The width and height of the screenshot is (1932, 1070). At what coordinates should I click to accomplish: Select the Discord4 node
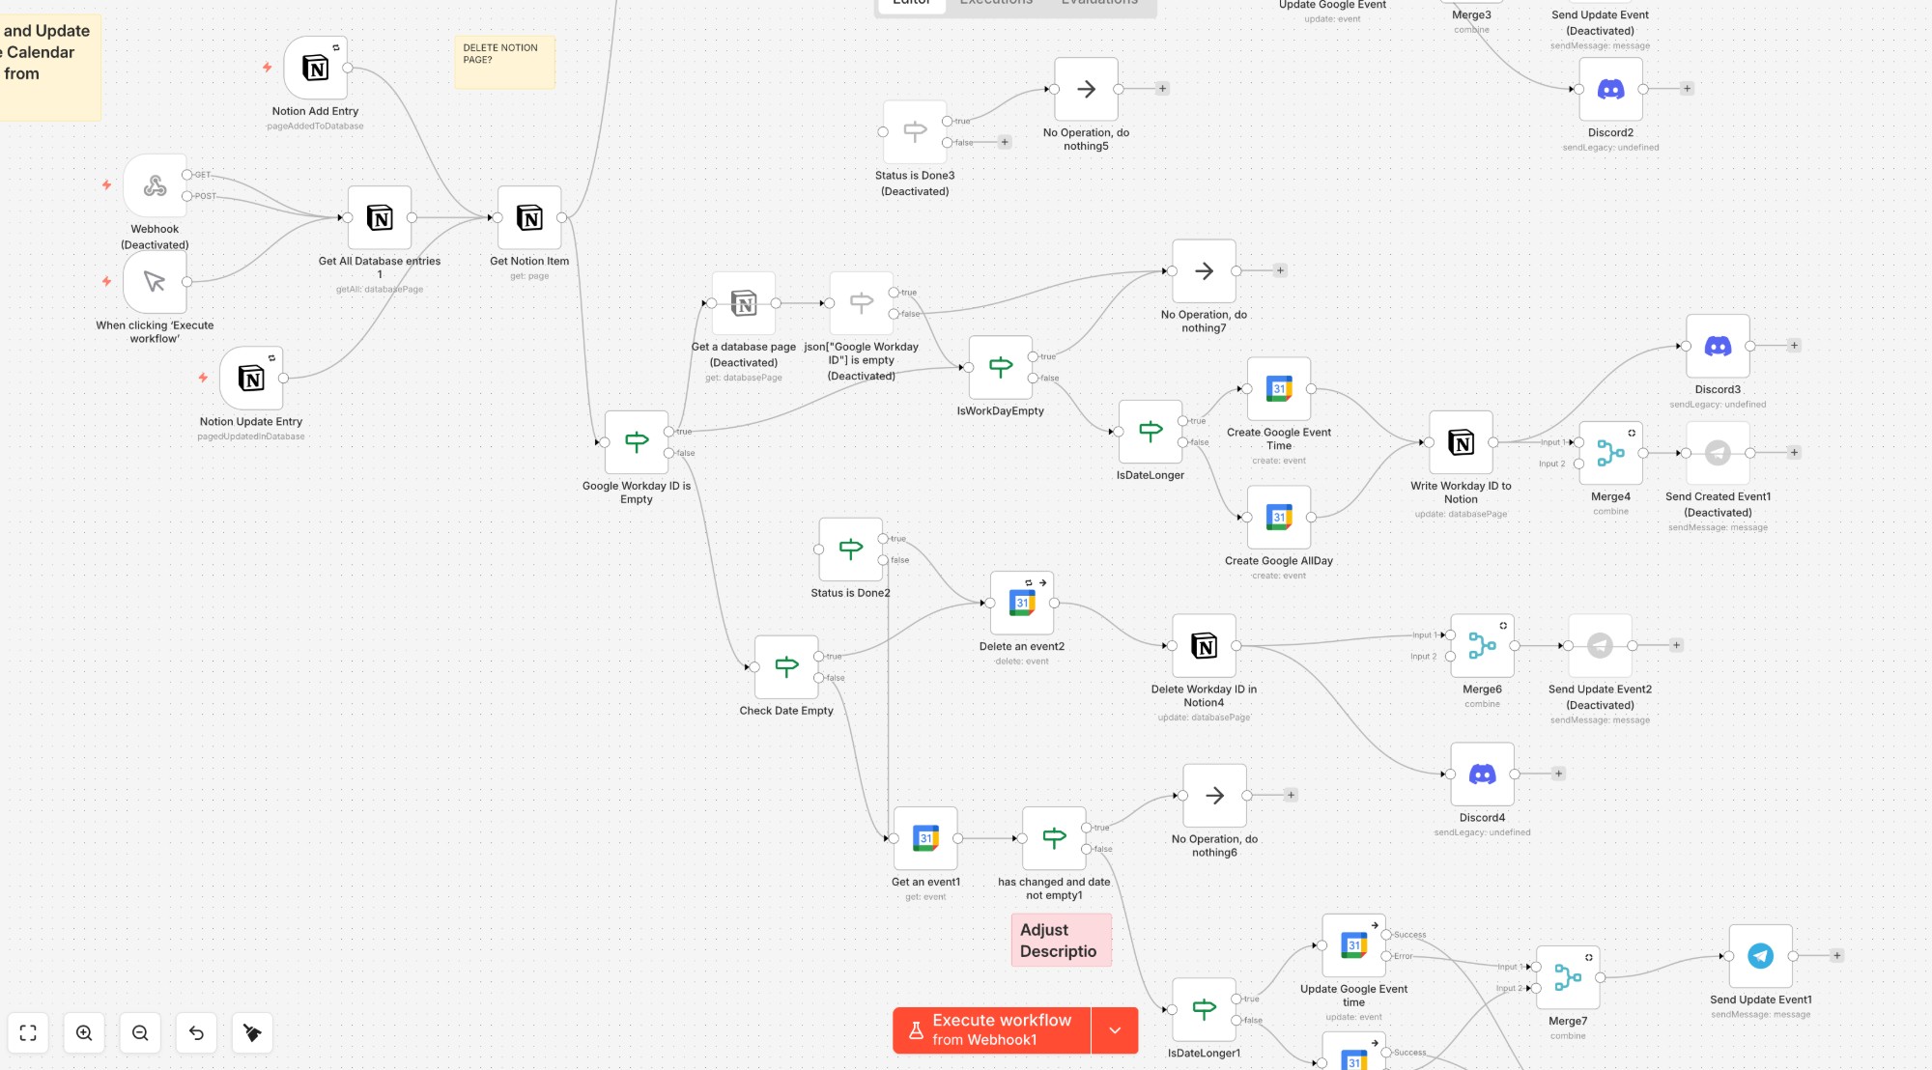[x=1482, y=774]
